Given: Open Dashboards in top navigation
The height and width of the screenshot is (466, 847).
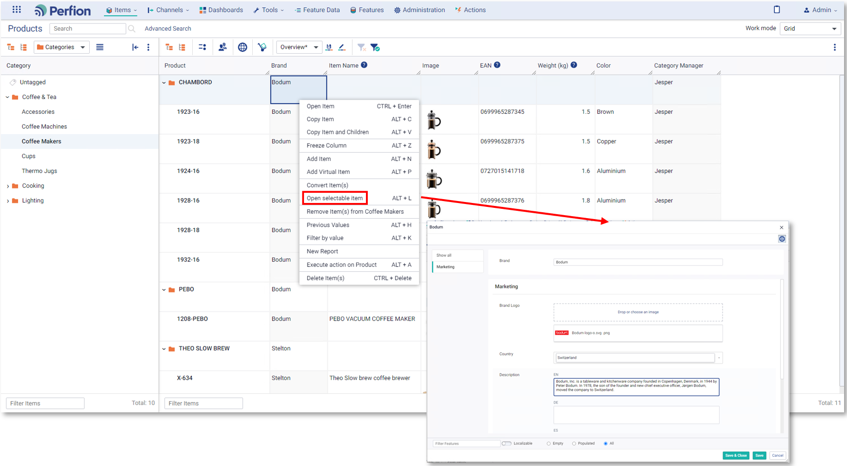Looking at the screenshot, I should [x=221, y=10].
